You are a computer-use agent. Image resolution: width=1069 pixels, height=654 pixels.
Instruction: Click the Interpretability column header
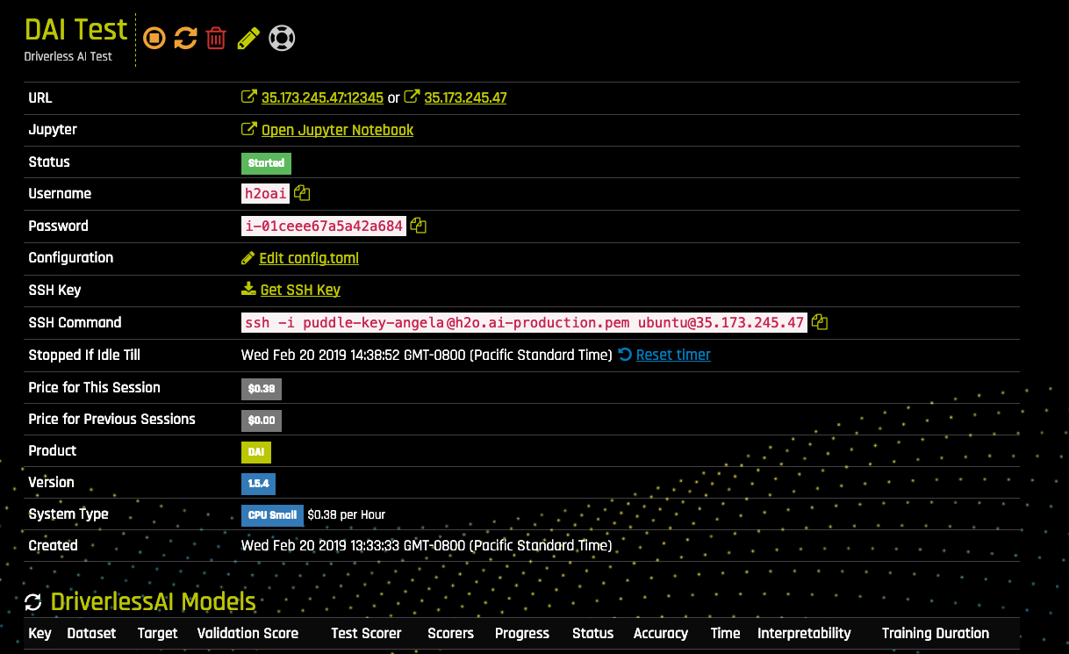805,633
